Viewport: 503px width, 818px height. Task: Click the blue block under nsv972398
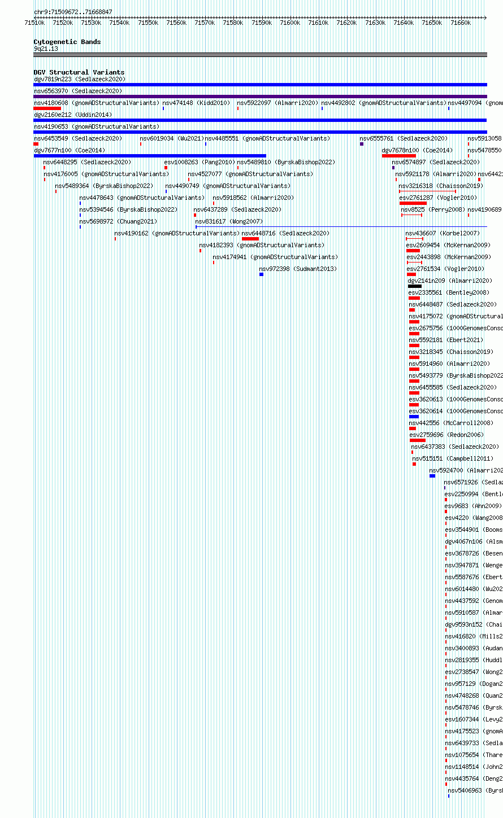click(261, 274)
